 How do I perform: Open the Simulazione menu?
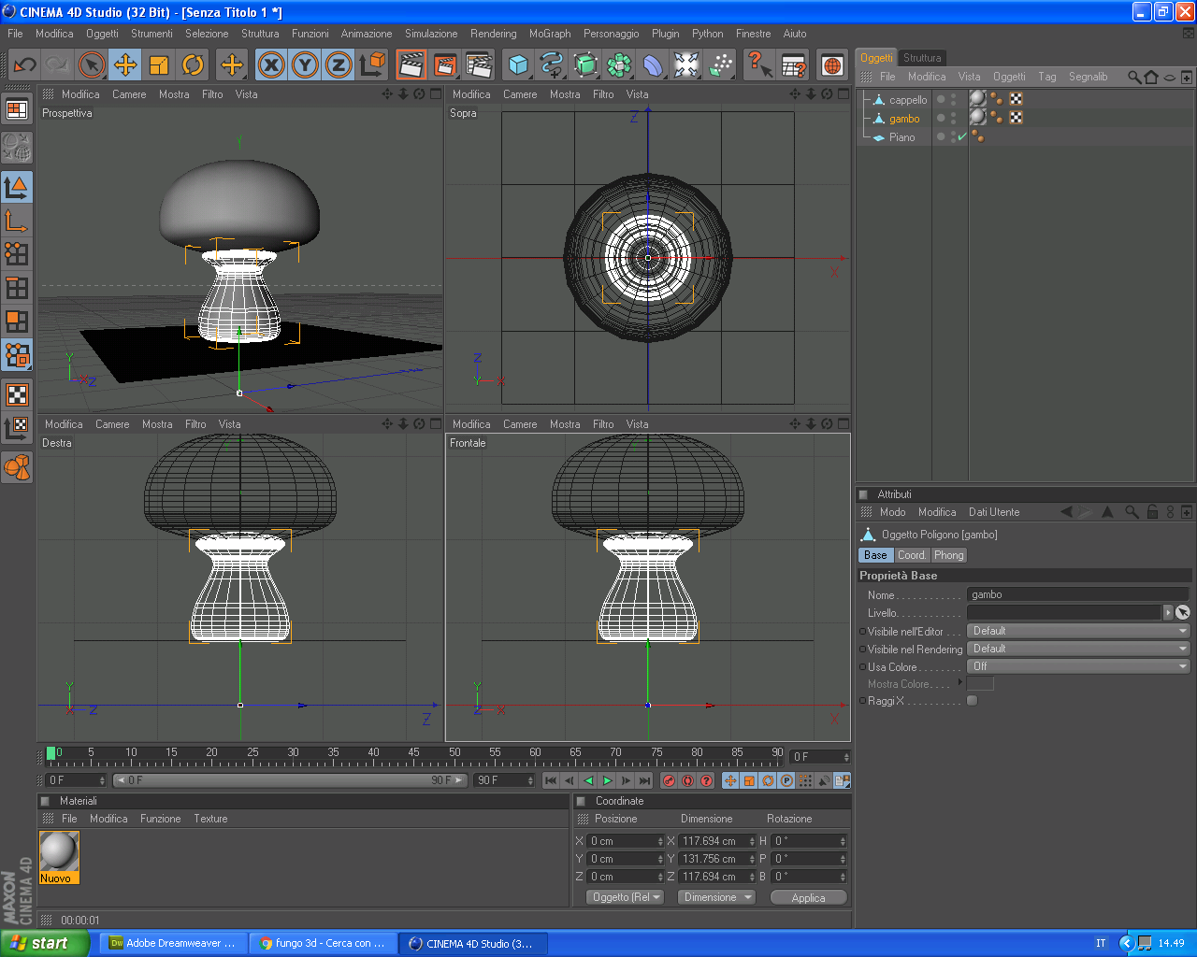pos(431,34)
